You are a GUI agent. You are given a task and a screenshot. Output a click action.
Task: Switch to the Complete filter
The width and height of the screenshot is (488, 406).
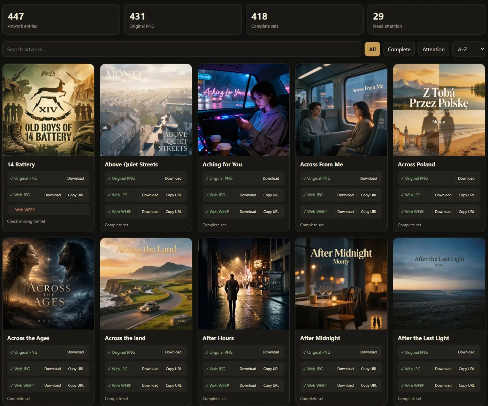pos(399,49)
